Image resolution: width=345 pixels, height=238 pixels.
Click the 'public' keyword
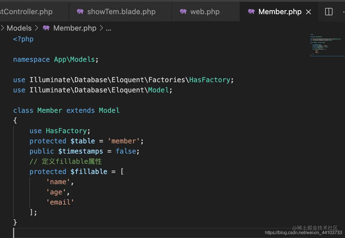(42, 151)
